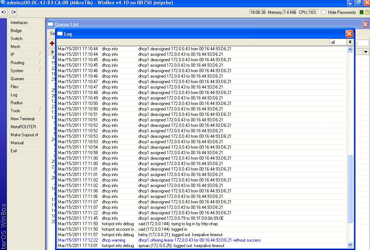370x250 pixels.
Task: Click the clock time 18:06:38
Action: point(258,12)
